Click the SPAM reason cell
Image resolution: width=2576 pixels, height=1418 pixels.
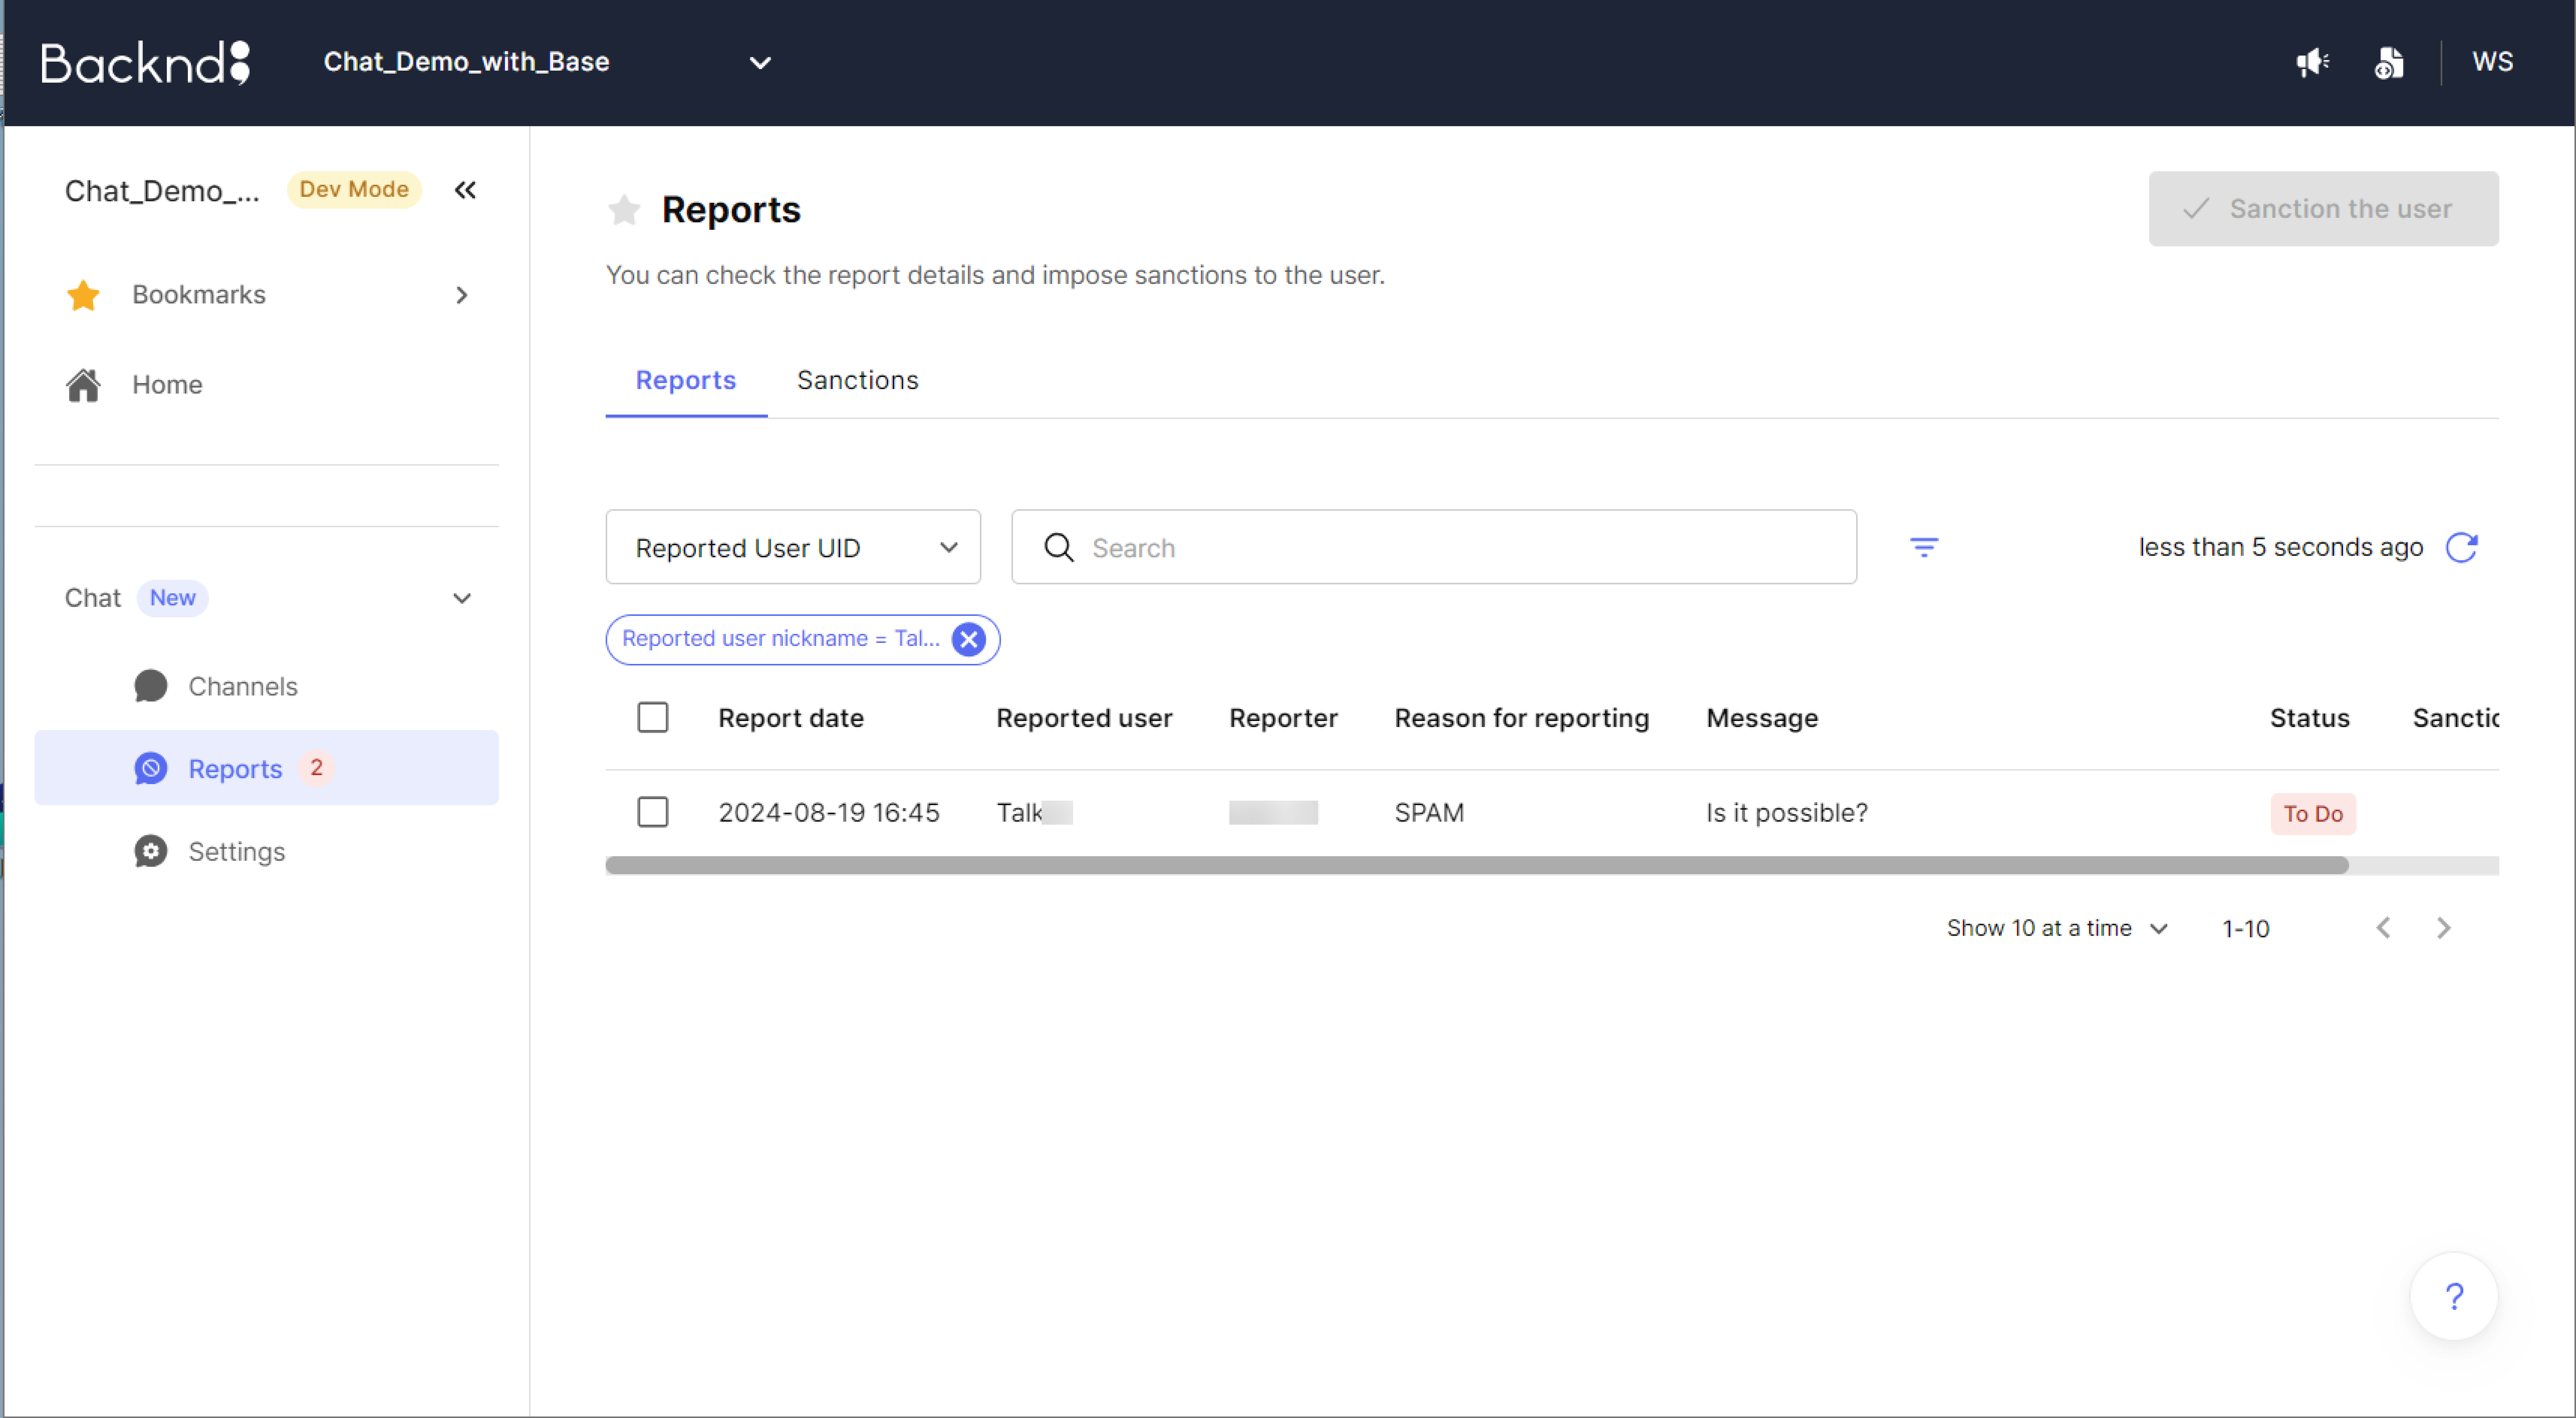pyautogui.click(x=1429, y=813)
